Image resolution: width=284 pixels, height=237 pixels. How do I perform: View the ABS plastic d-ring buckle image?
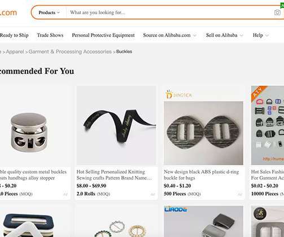(203, 133)
